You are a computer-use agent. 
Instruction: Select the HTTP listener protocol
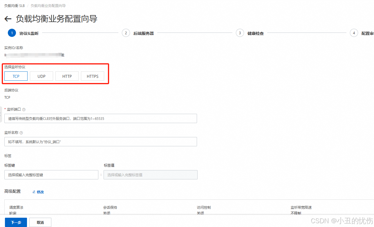tap(67, 76)
